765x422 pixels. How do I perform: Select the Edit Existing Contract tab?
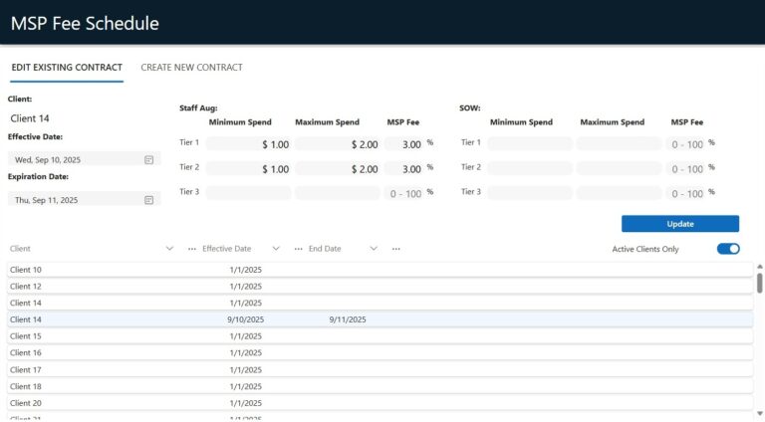point(67,68)
